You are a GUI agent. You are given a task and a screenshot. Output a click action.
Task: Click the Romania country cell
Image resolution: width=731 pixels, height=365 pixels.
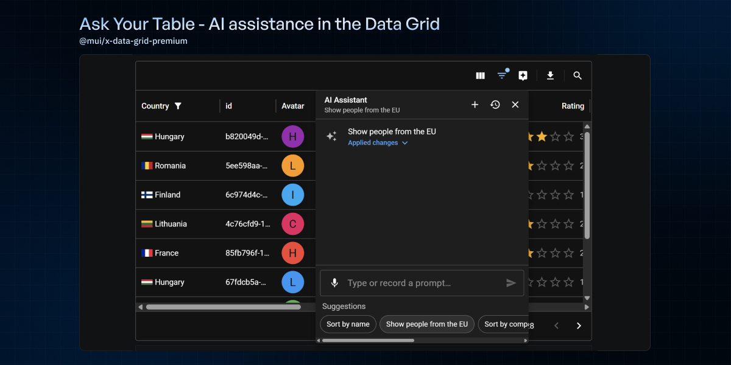[x=177, y=165]
